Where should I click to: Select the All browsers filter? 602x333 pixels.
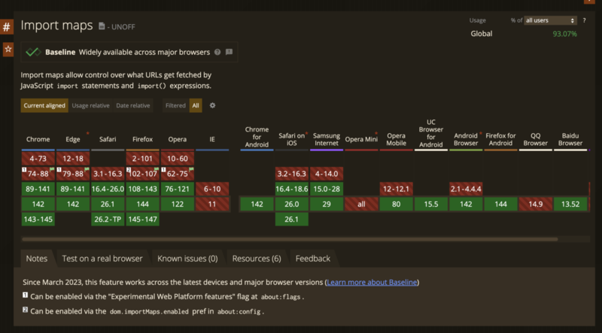point(196,105)
